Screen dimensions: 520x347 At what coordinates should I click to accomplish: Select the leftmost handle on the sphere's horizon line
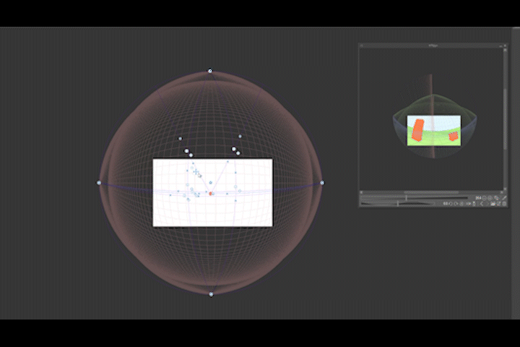pos(99,183)
